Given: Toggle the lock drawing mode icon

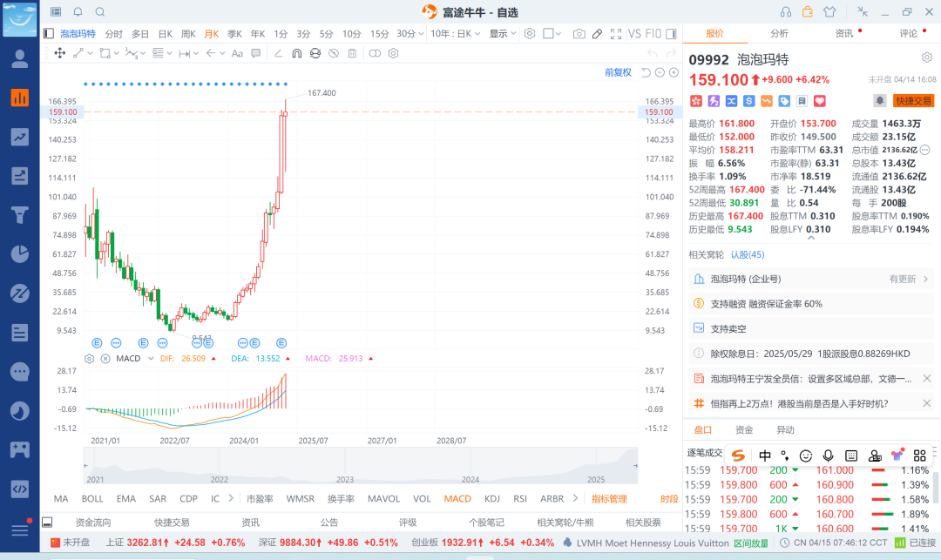Looking at the screenshot, I should [315, 53].
